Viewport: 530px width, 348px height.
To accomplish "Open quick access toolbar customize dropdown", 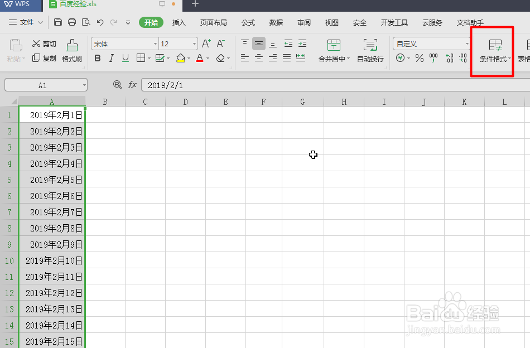I will tap(128, 23).
